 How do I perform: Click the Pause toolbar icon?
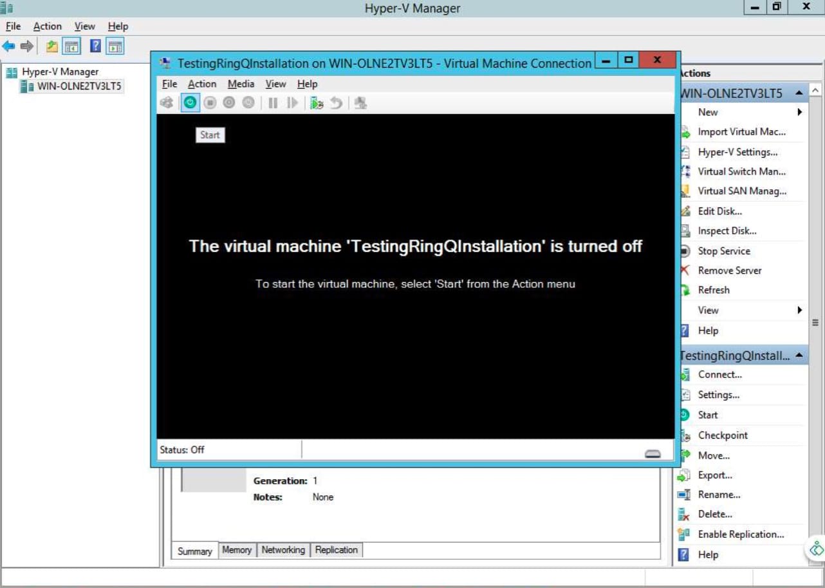(274, 102)
